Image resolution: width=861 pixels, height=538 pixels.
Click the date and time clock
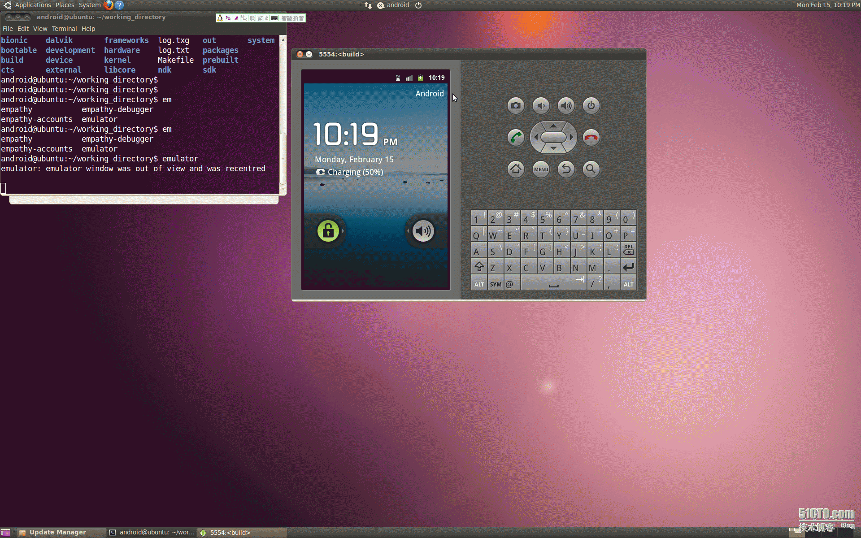click(x=828, y=5)
